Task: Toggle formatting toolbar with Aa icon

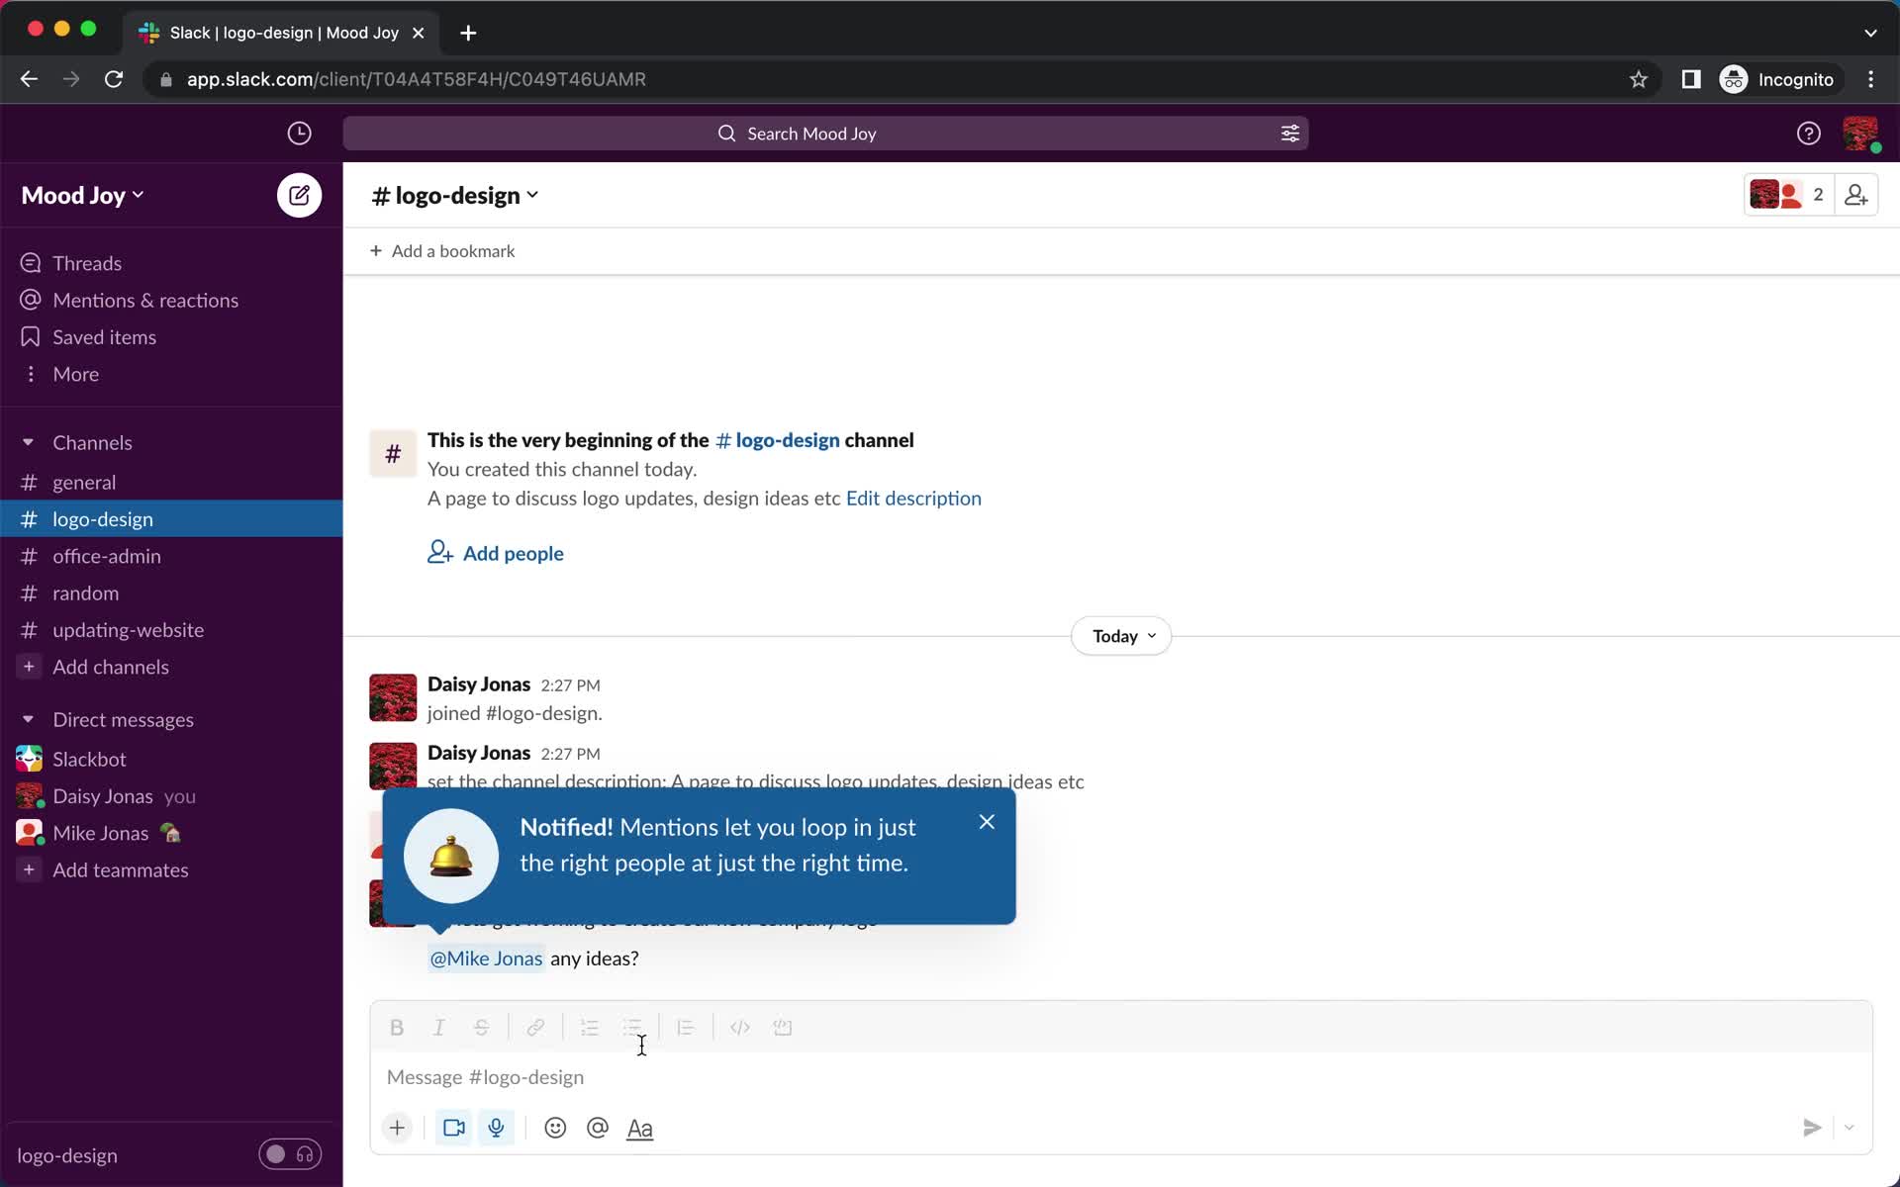Action: click(640, 1128)
